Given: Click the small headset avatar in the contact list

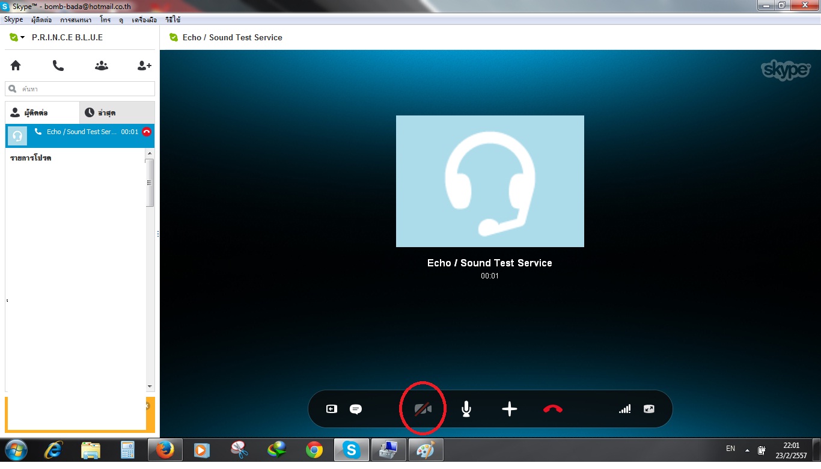Looking at the screenshot, I should pyautogui.click(x=17, y=136).
